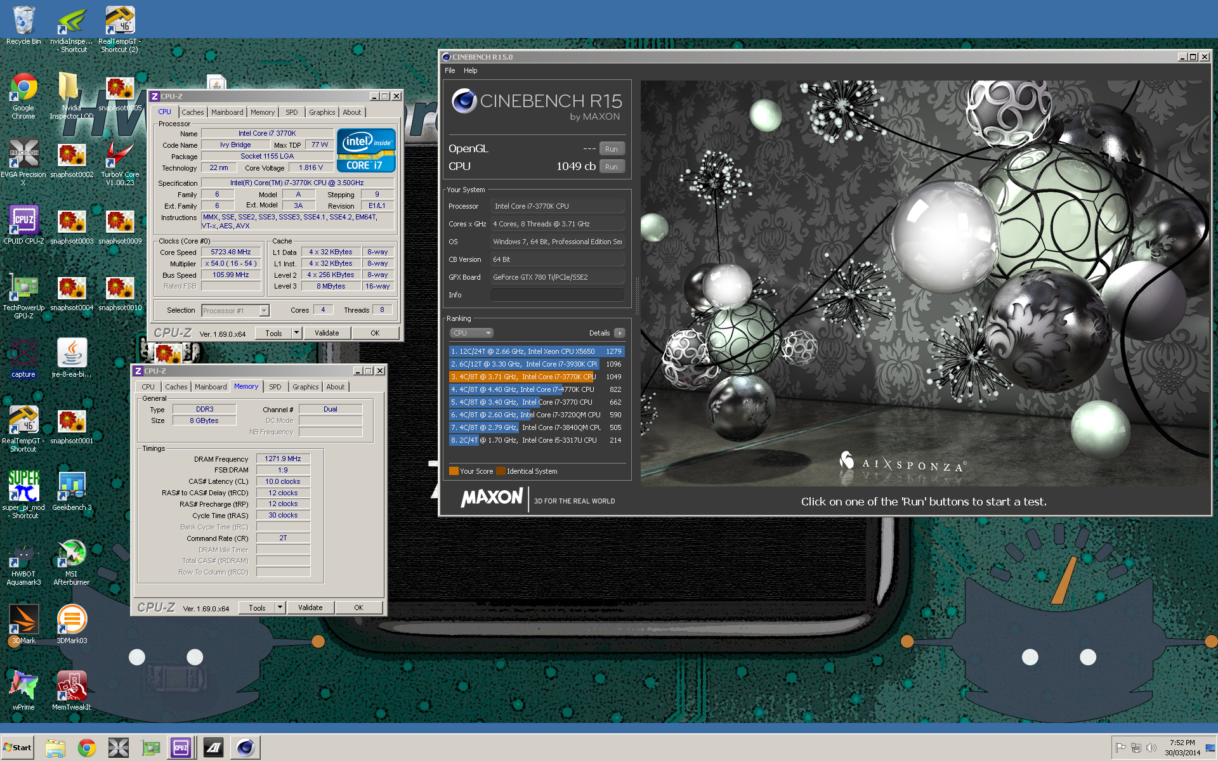Open About tab in lower CPU-Z
The image size is (1218, 761).
336,387
